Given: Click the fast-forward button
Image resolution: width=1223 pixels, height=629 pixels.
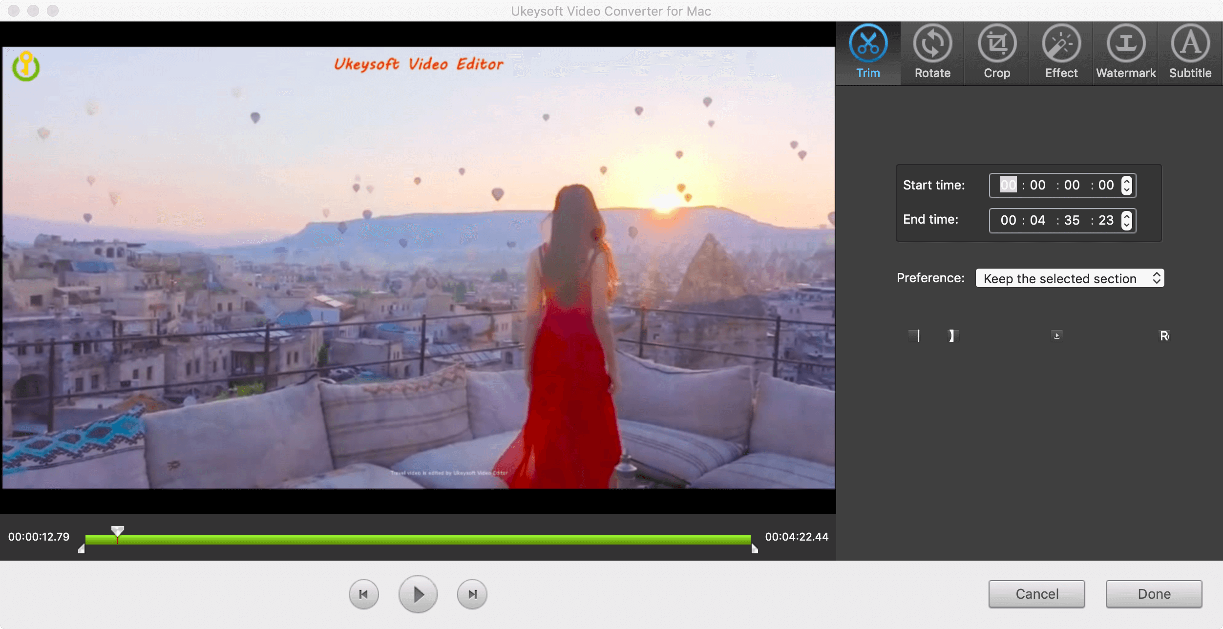Looking at the screenshot, I should point(473,594).
